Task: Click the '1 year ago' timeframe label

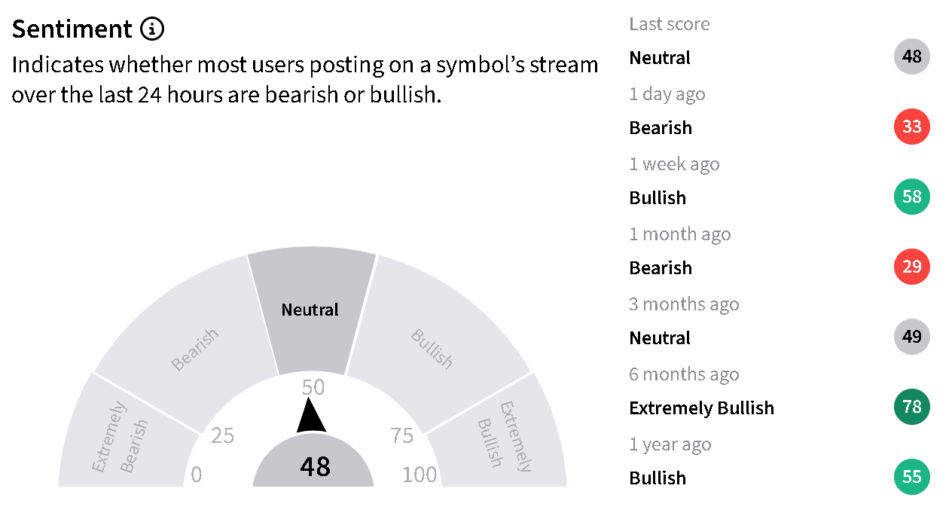Action: pos(670,444)
